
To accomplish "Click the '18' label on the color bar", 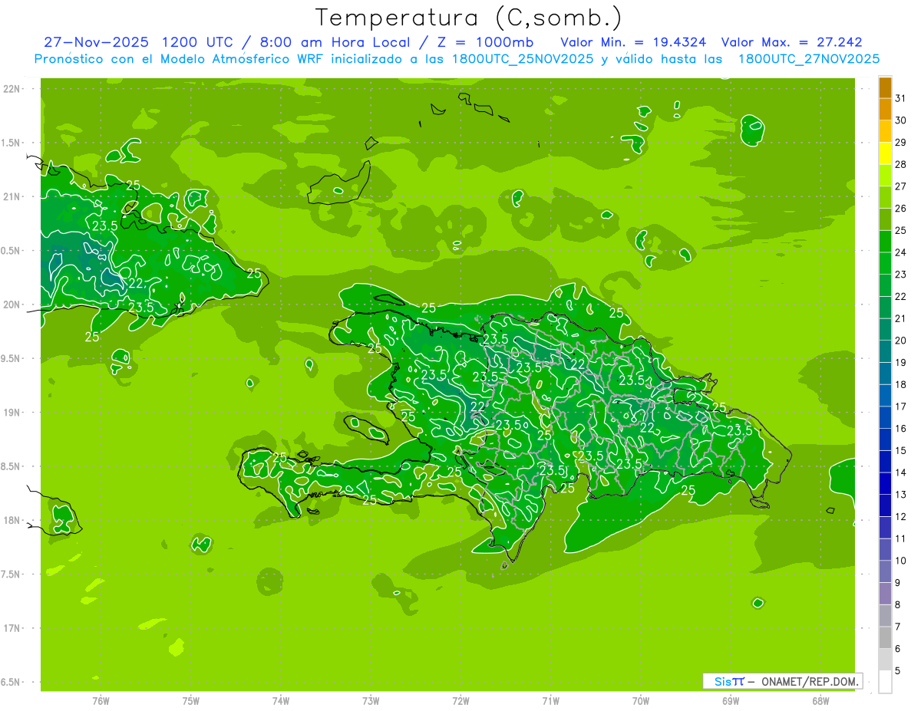I will 901,384.
